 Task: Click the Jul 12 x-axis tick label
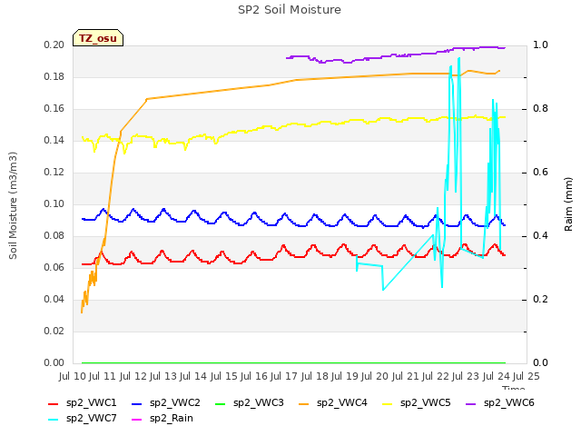[134, 376]
